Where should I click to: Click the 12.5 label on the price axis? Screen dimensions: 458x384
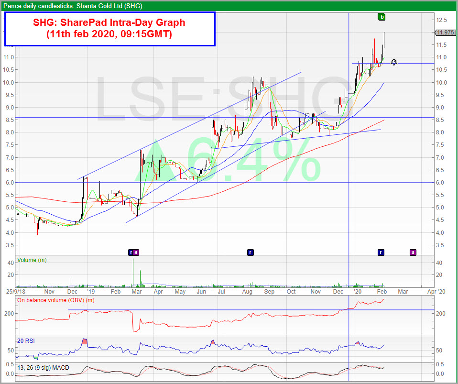(x=441, y=20)
